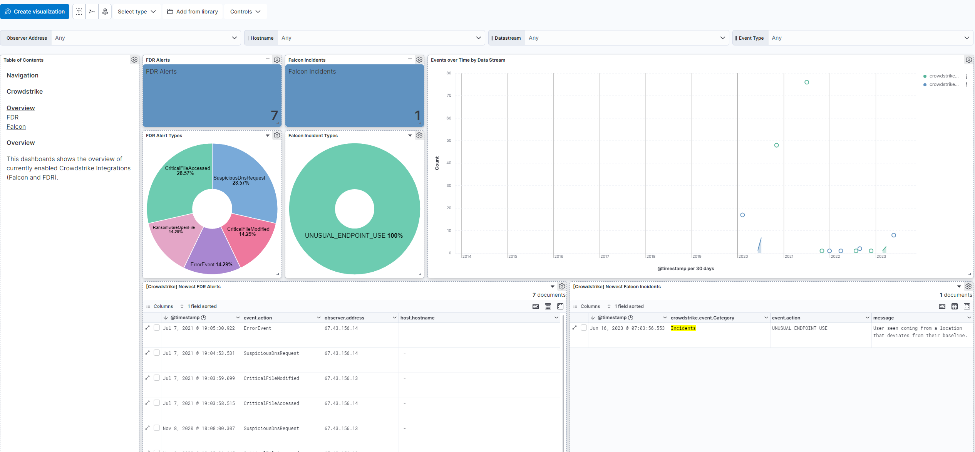Image resolution: width=975 pixels, height=452 pixels.
Task: Open FDR Alert Types panel options gear
Action: click(277, 135)
